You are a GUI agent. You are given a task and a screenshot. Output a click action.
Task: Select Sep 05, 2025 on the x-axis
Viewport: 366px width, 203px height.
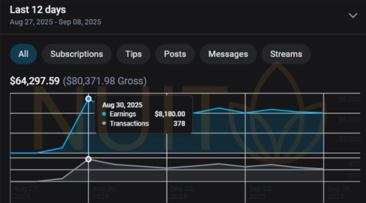pos(260,192)
